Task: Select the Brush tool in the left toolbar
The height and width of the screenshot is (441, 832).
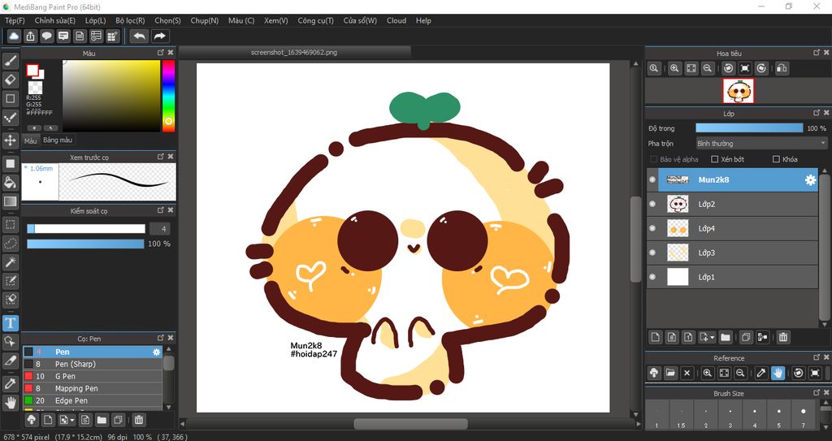Action: 10,61
